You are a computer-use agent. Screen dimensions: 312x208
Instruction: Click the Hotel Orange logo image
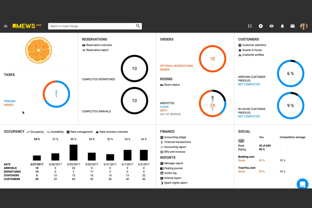(39, 50)
